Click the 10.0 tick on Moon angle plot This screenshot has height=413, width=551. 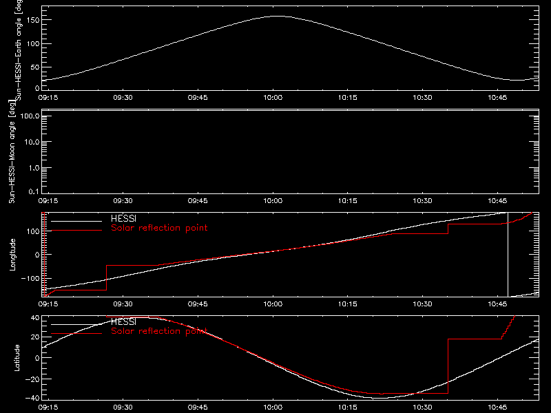(32, 142)
